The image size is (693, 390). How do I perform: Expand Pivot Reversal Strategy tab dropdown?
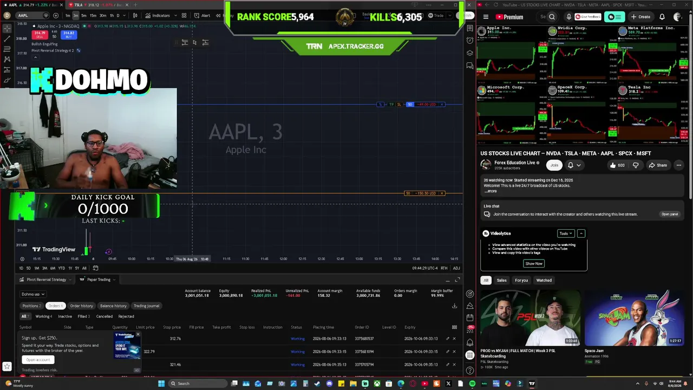(70, 279)
